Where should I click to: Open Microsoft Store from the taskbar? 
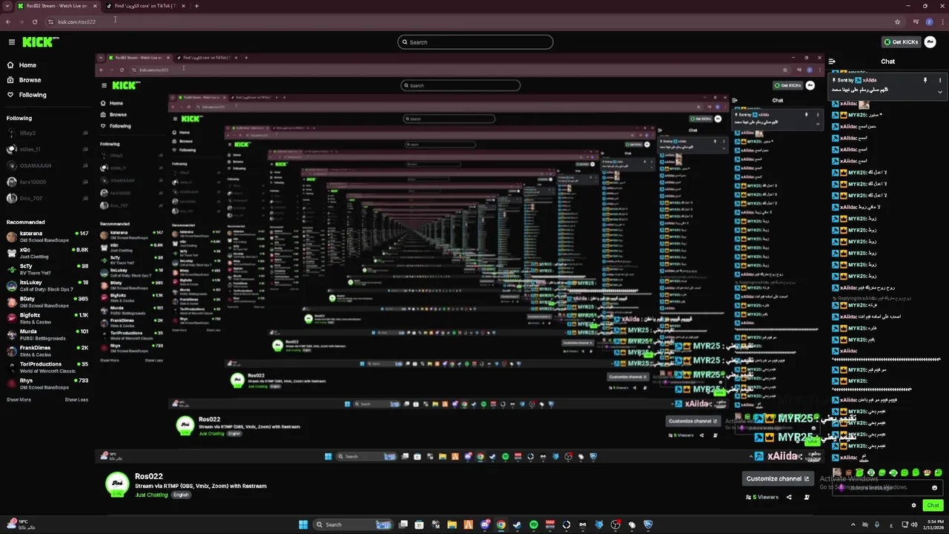click(x=419, y=524)
